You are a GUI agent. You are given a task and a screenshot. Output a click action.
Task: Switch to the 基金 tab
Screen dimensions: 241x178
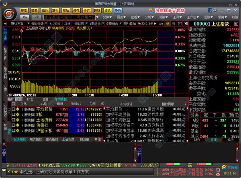click(55, 10)
